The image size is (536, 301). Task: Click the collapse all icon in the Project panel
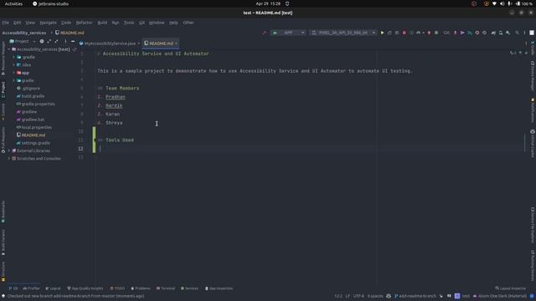coord(56,41)
